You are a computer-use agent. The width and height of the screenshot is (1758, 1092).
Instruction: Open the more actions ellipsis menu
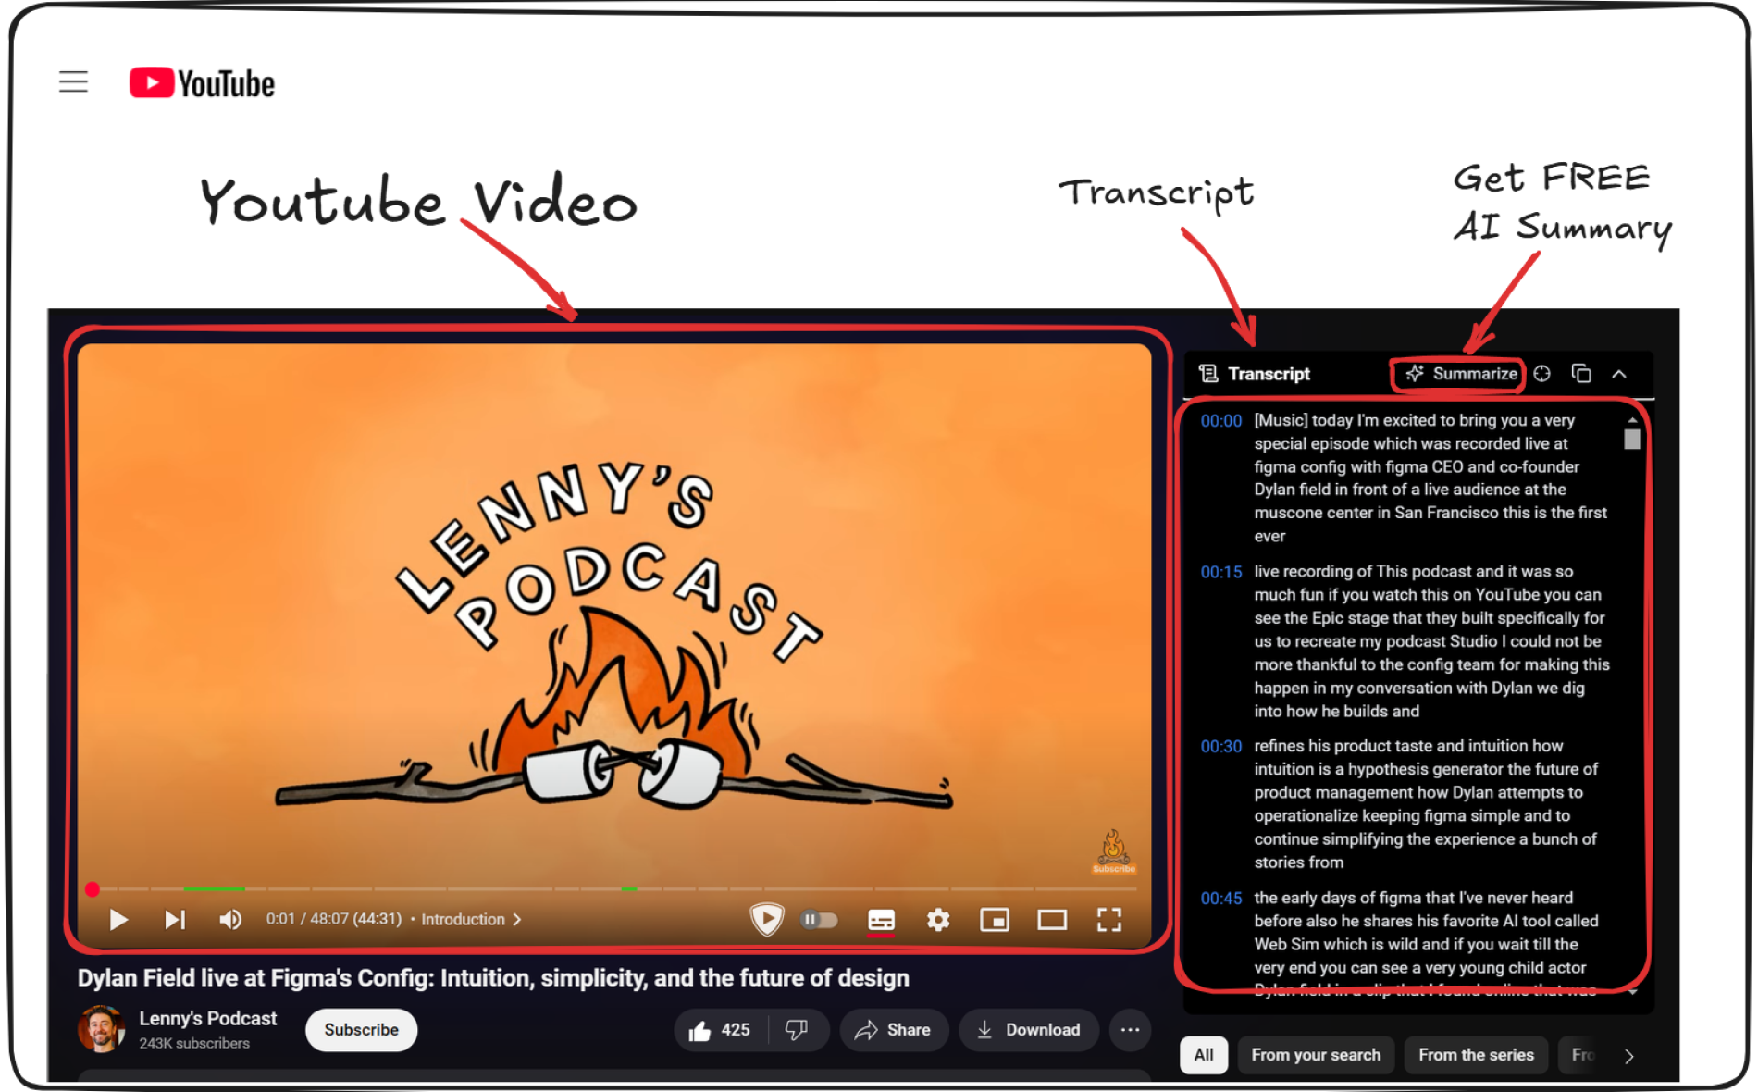(1130, 1030)
